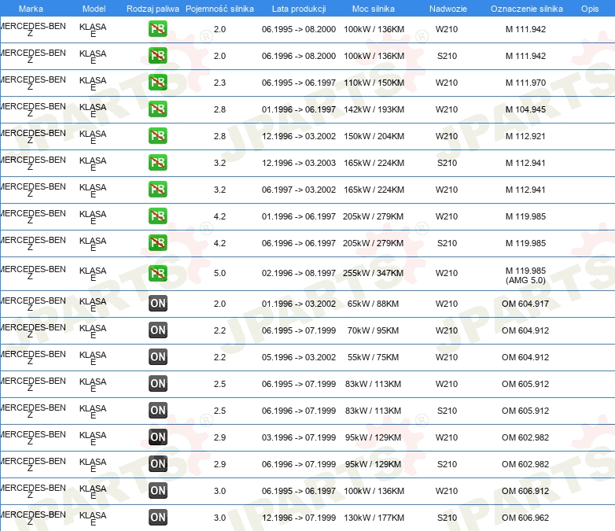Click the petrol icon in the S210 M 111.942 row

pyautogui.click(x=157, y=56)
